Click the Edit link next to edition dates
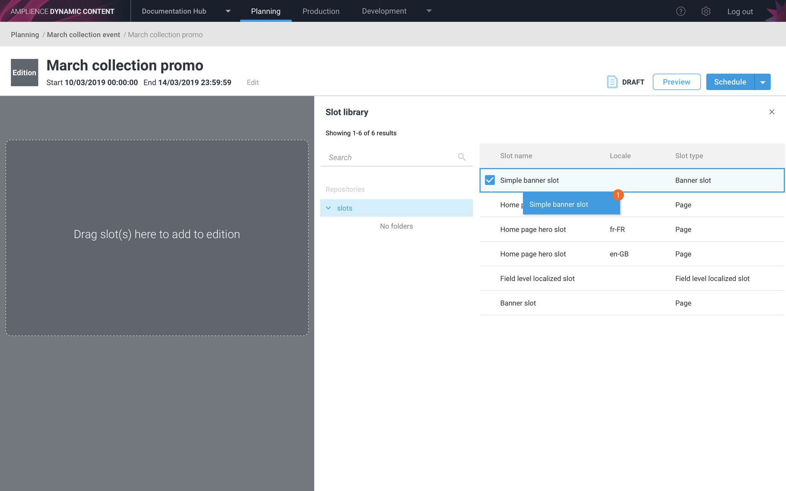Screen dimensions: 786x491 253,82
